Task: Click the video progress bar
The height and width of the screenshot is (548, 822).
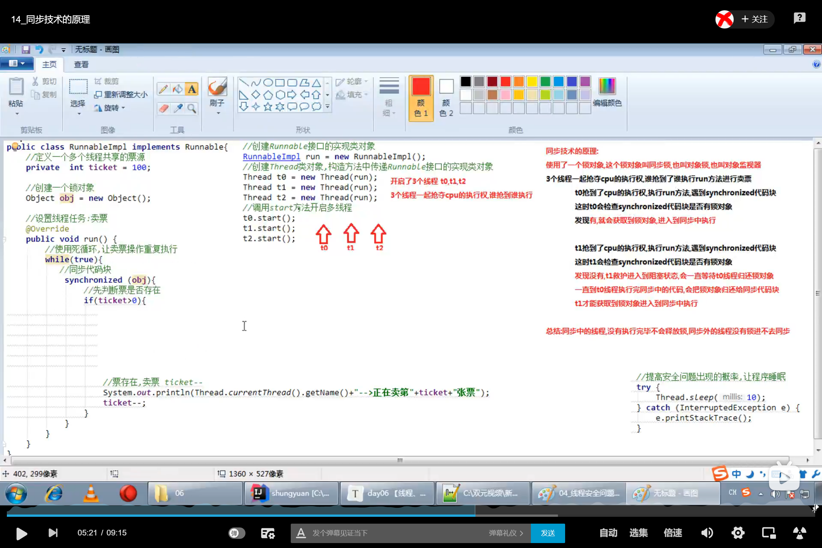Action: 411,515
